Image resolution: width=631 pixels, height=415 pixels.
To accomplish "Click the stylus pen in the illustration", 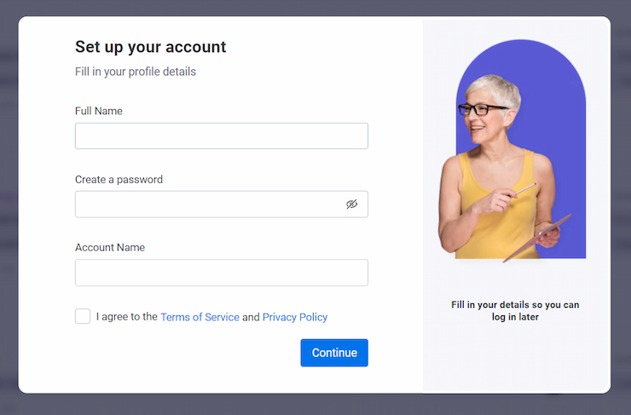I will (525, 188).
